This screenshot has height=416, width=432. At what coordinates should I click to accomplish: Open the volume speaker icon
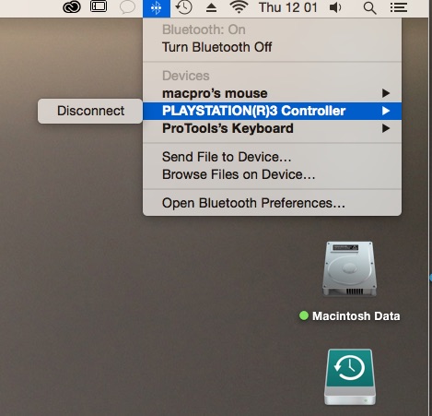(x=335, y=7)
